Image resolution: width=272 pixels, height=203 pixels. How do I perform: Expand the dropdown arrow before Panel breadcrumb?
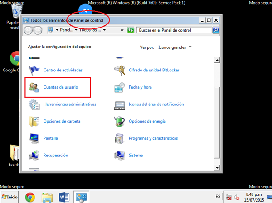(x=57, y=30)
